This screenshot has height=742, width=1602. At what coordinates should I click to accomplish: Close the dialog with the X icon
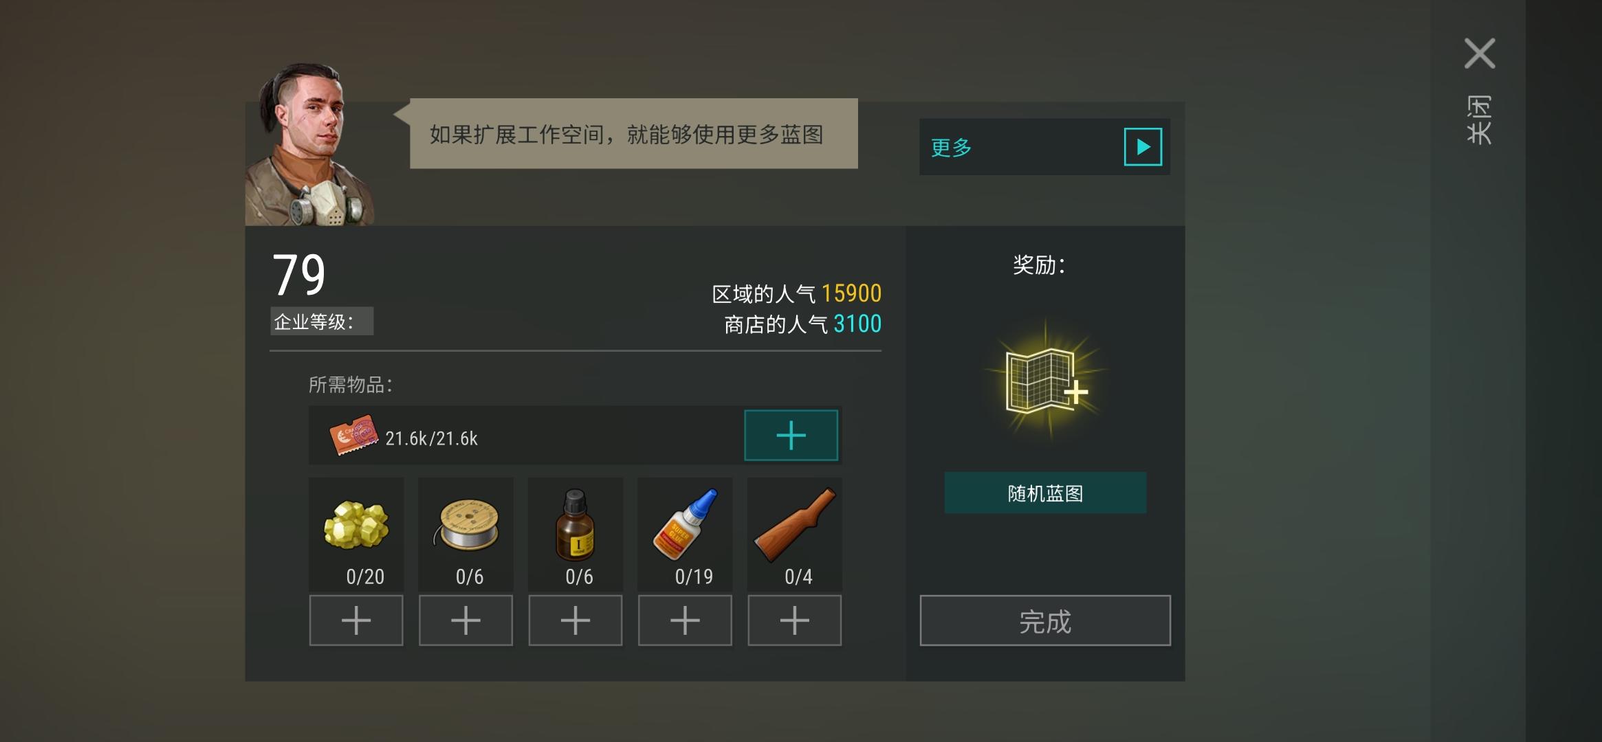(x=1480, y=54)
